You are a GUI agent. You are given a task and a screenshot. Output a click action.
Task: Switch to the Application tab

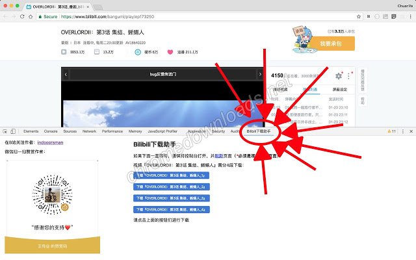click(x=196, y=131)
